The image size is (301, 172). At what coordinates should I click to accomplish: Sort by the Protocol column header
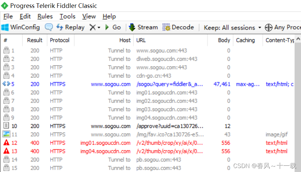pos(61,40)
